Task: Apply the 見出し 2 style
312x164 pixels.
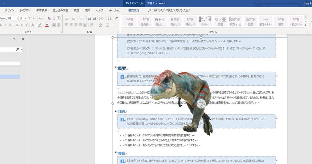Action: click(175, 21)
